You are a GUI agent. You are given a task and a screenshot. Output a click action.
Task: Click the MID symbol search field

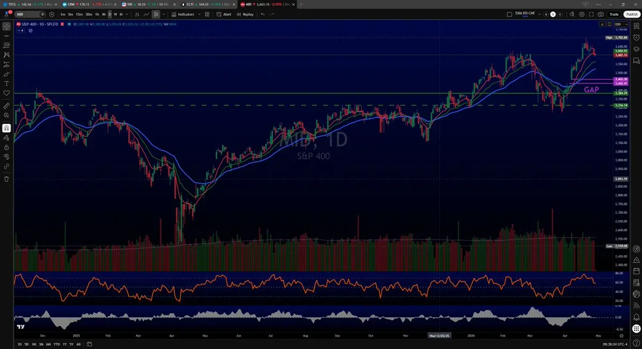click(30, 14)
